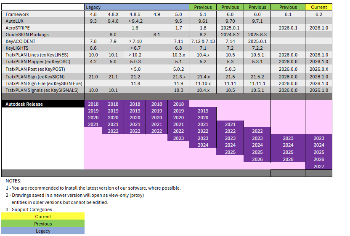This screenshot has height=236, width=350.
Task: Select GuideSIGN Markings 2025.8.3 cell
Action: pyautogui.click(x=257, y=35)
